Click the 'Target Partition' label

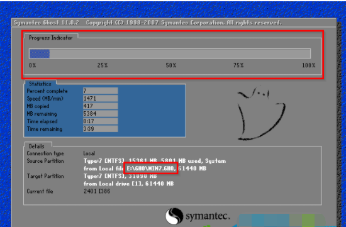tap(45, 176)
